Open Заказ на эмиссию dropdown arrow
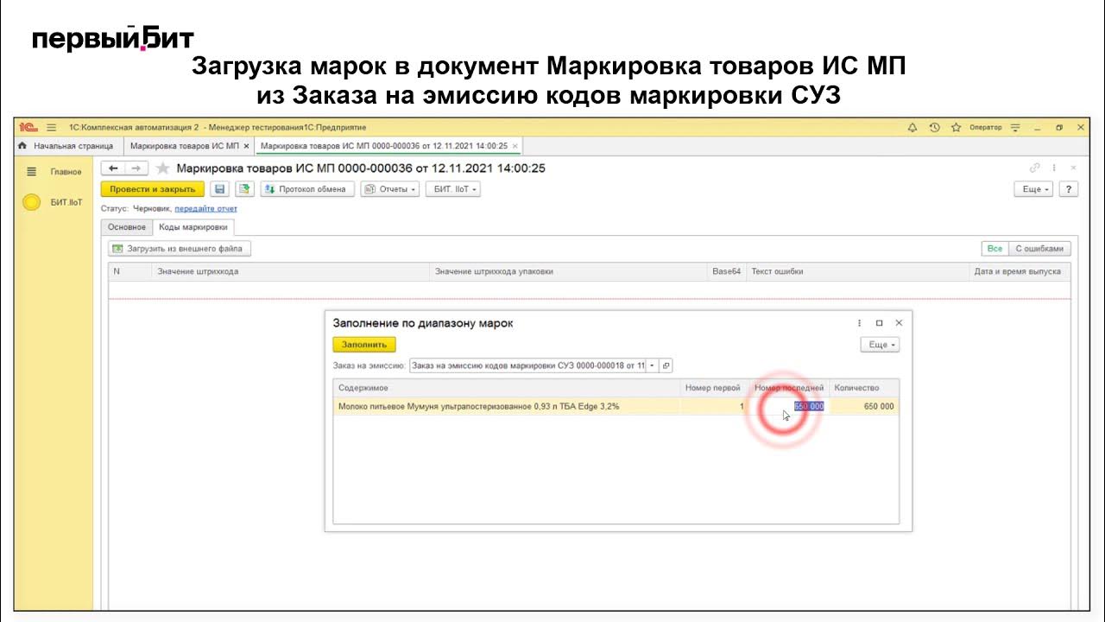 pyautogui.click(x=653, y=365)
